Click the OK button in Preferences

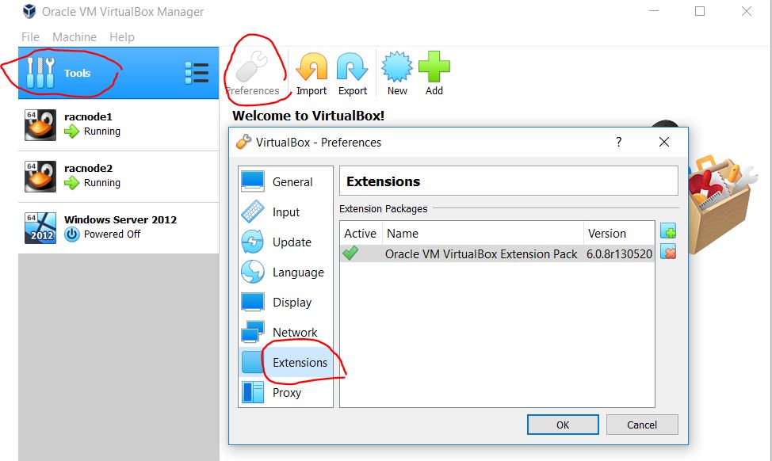click(562, 425)
